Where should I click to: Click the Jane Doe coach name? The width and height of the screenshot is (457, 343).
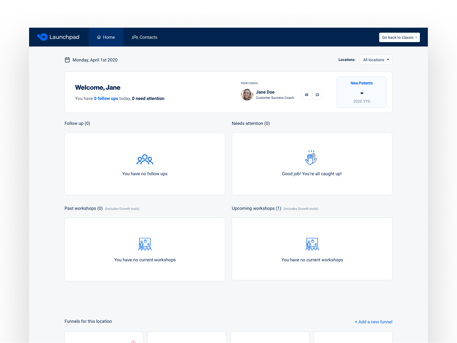[265, 92]
